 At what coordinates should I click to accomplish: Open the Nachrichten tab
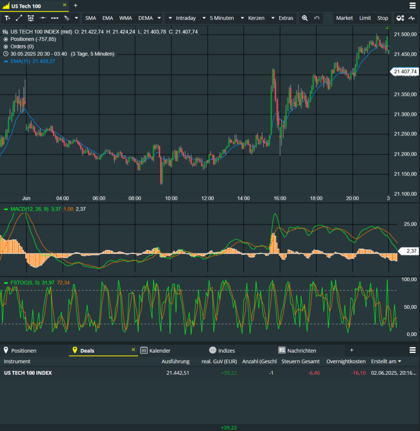point(302,351)
